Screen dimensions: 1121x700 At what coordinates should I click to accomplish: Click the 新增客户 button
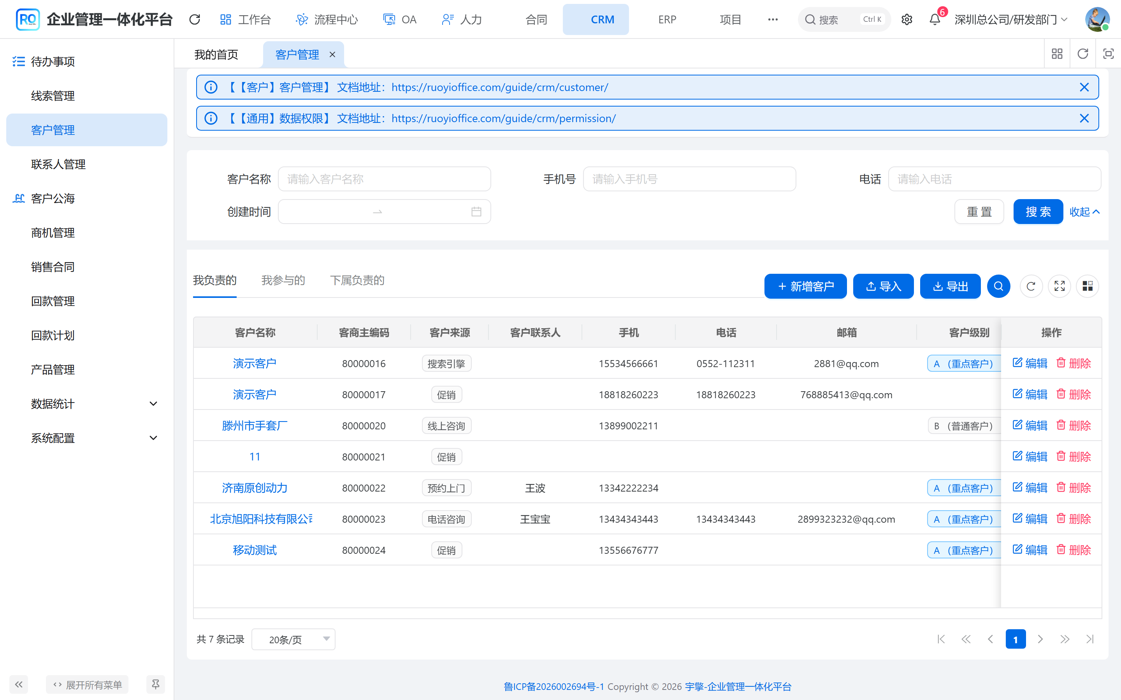click(x=805, y=286)
